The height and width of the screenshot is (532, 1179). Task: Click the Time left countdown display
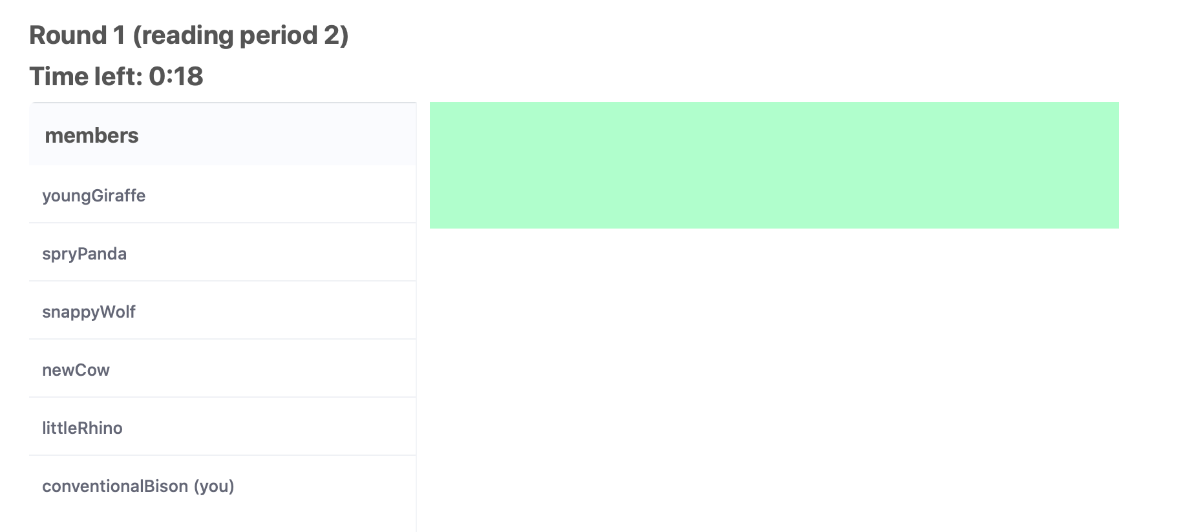click(x=116, y=76)
